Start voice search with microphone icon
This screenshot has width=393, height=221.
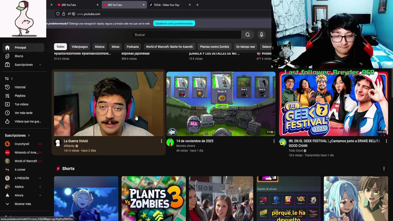tap(262, 35)
